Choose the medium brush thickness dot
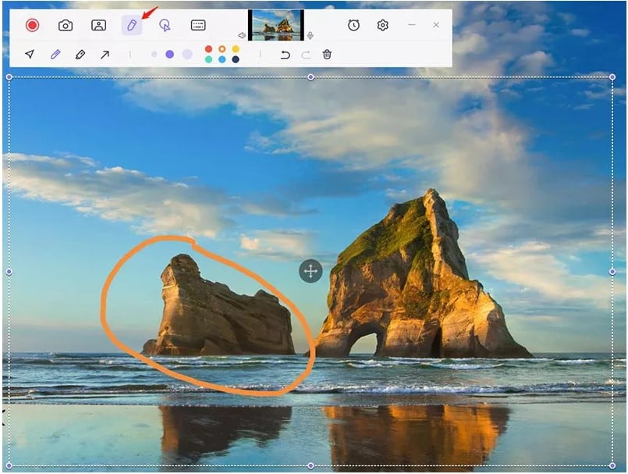 (x=169, y=55)
